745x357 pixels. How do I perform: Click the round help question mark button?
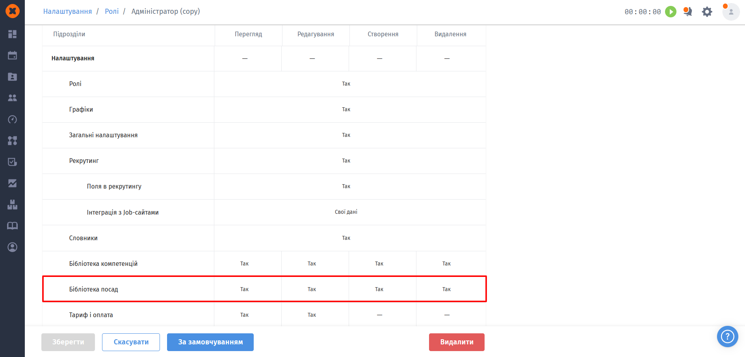tap(727, 336)
